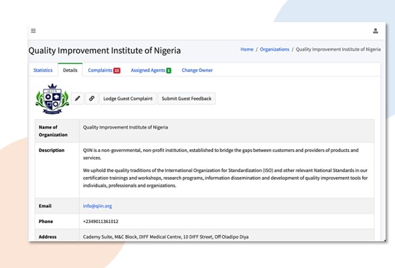The image size is (395, 268).
Task: Click the paragraph starting 'We uphold the quality traditions'
Action: pos(225,178)
